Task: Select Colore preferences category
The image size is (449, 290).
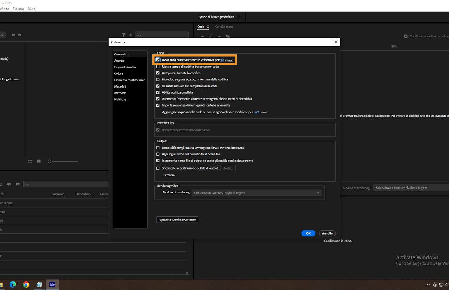Action: [x=130, y=73]
